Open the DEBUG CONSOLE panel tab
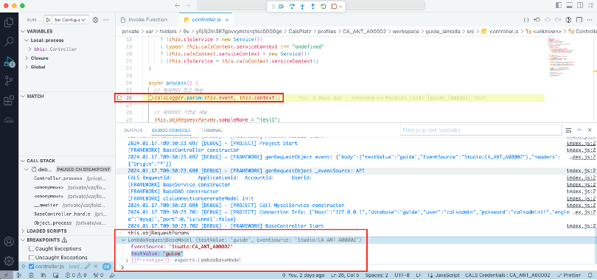 (x=171, y=130)
